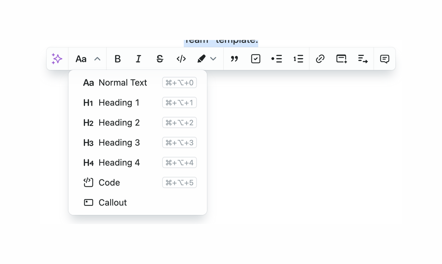Viewport: 442px width, 264px height.
Task: Click the chevron next to Aa
Action: pos(97,59)
